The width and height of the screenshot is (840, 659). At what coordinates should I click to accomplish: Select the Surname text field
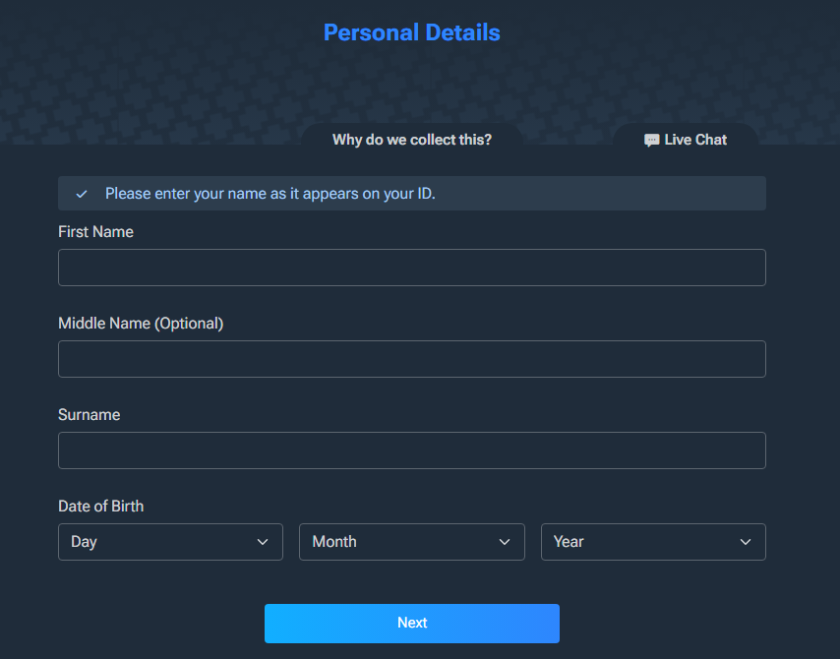pyautogui.click(x=412, y=450)
